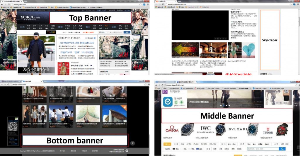Reload the trends site page in the top-right window

coord(163,4)
